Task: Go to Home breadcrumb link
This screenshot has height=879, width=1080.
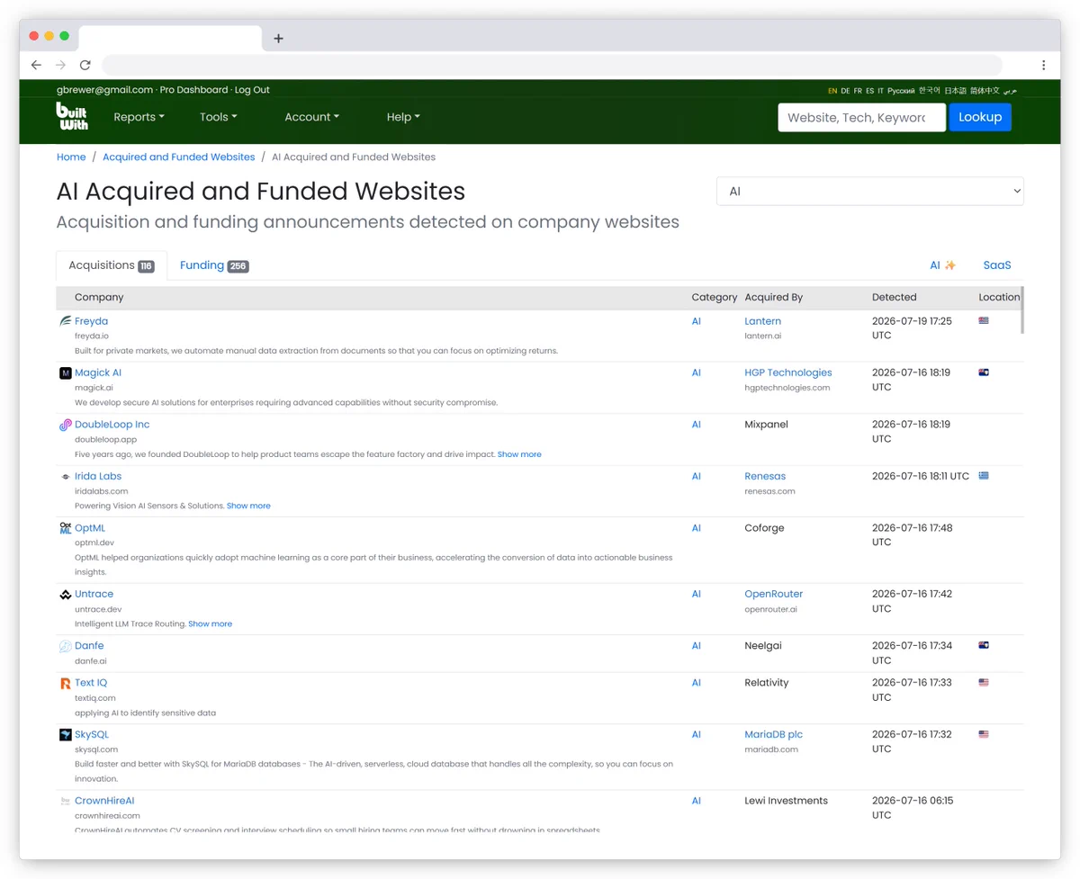Action: pos(71,157)
